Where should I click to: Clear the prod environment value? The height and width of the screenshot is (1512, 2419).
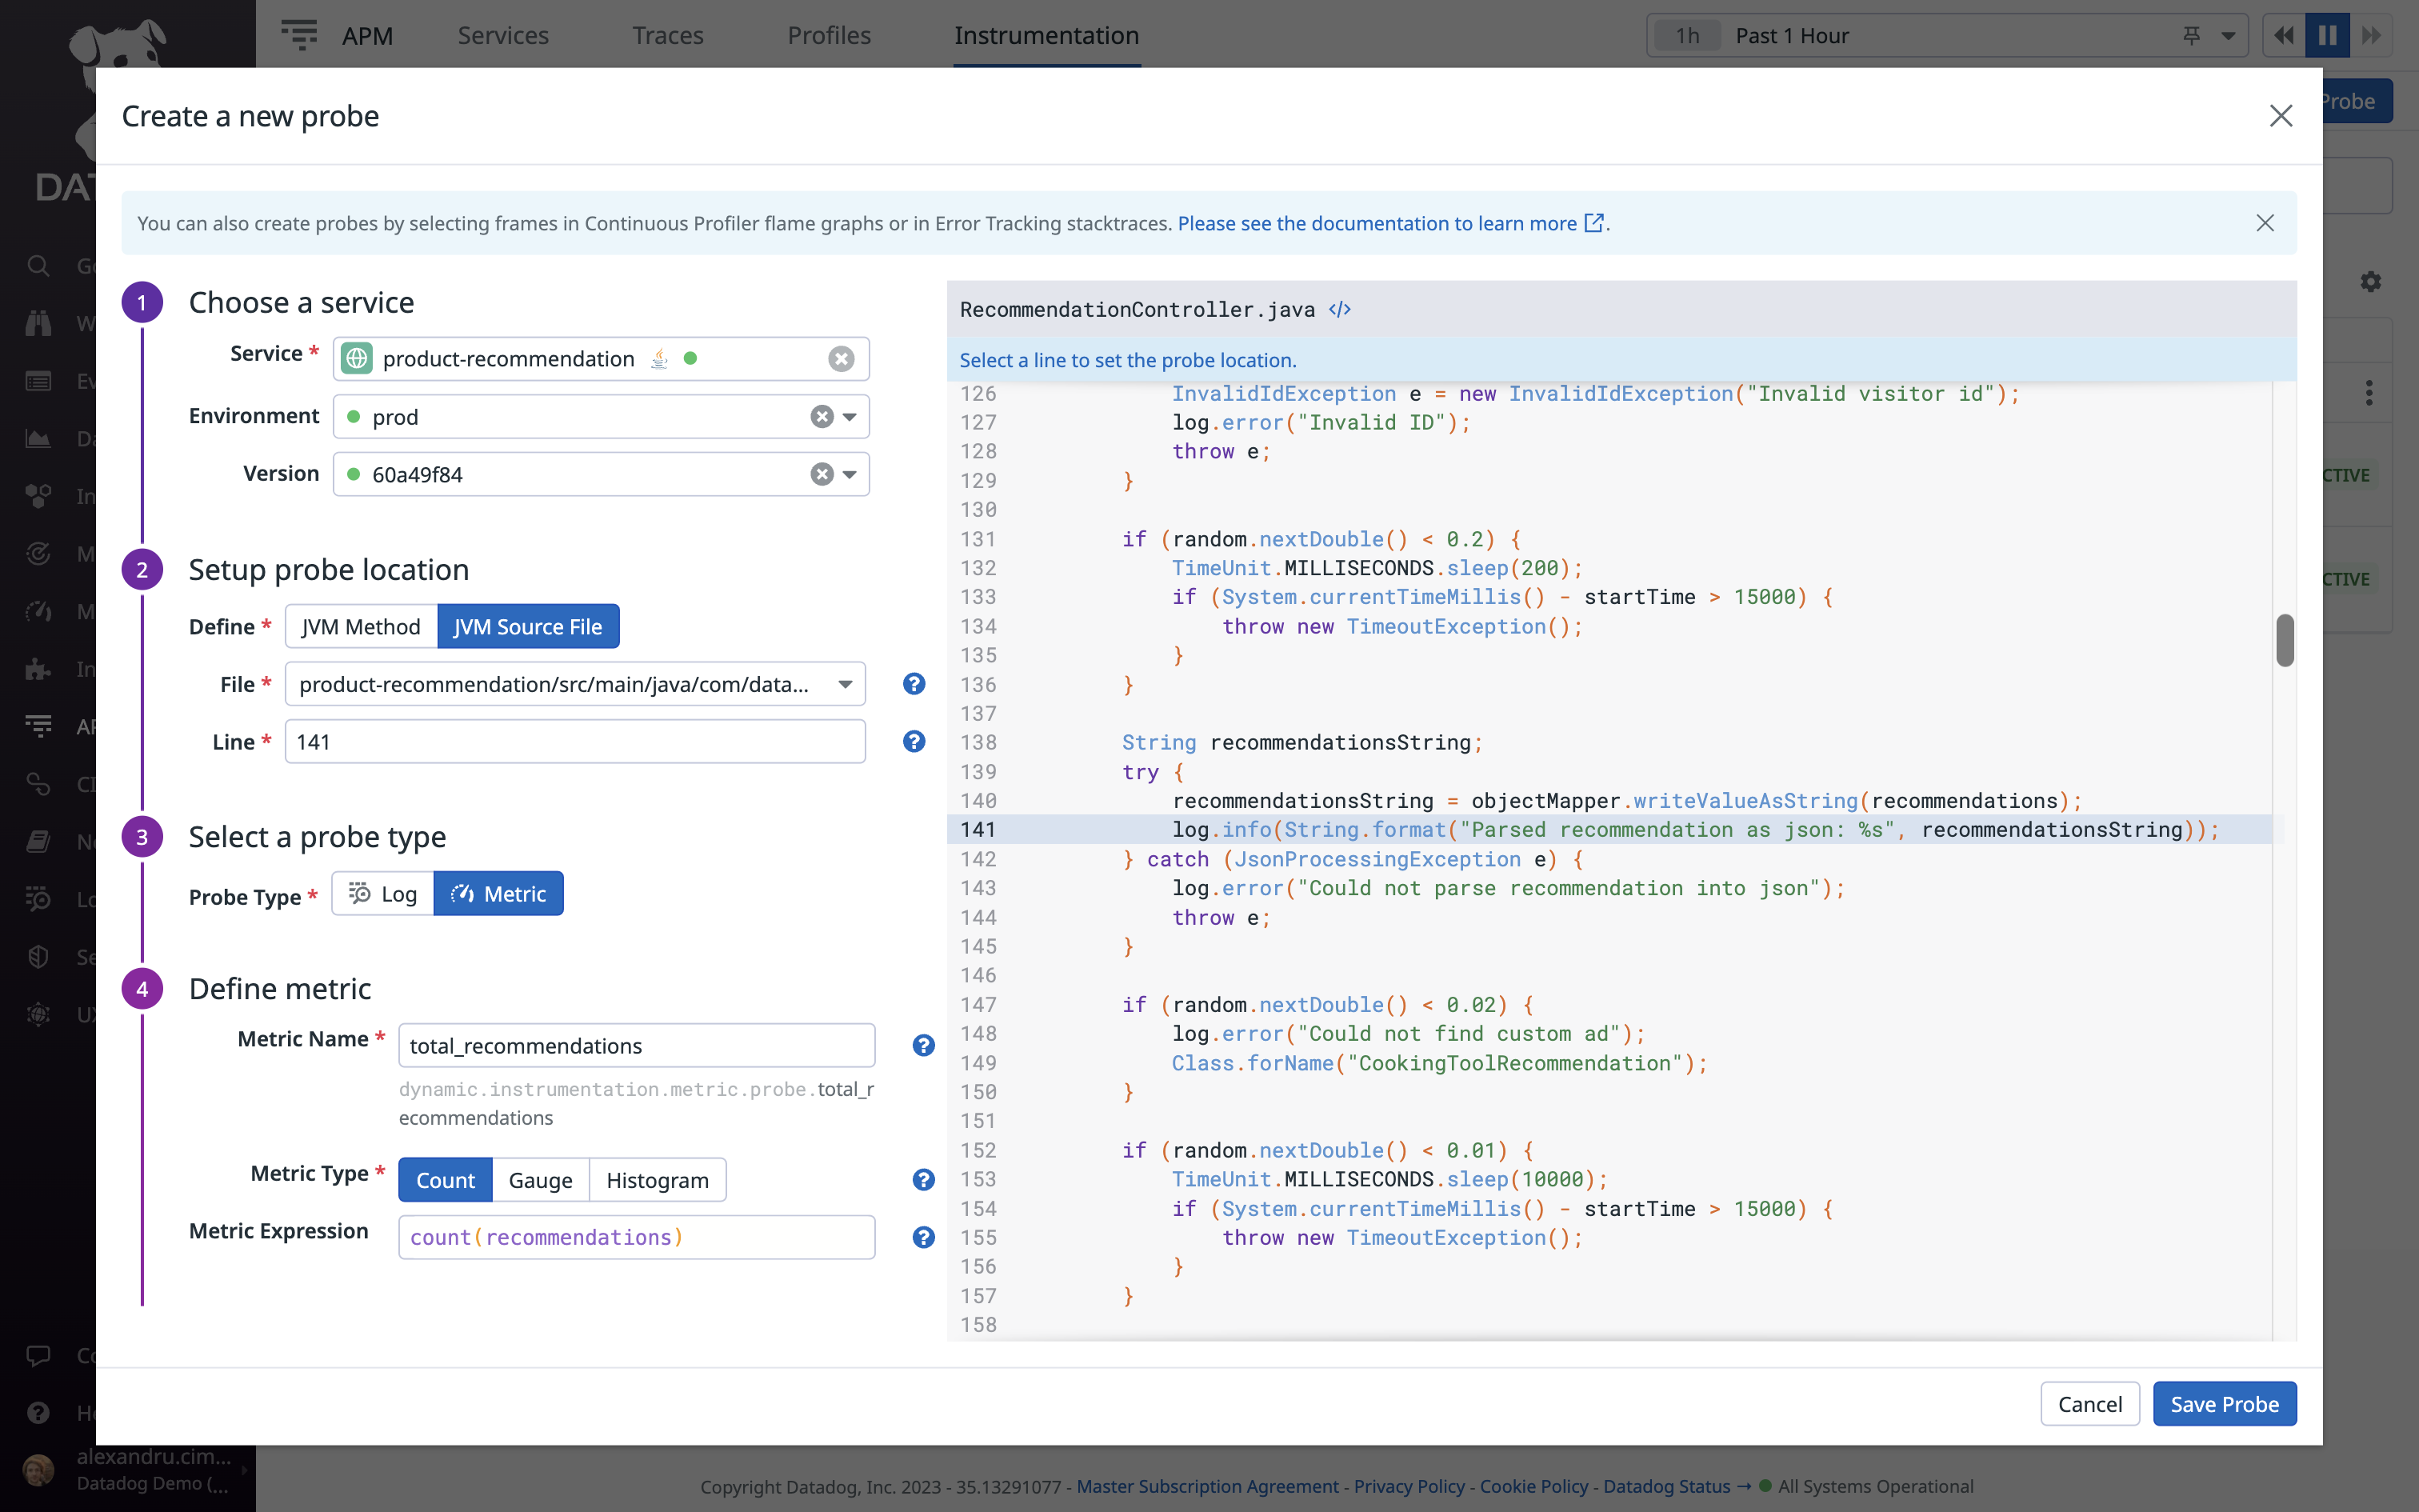click(x=822, y=417)
